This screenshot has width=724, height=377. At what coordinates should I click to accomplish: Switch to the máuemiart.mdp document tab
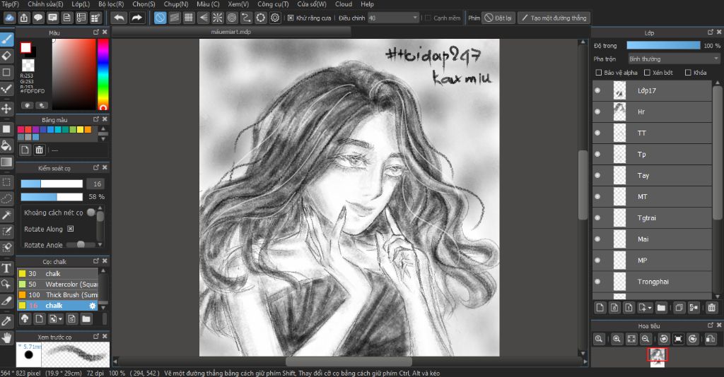[x=231, y=32]
